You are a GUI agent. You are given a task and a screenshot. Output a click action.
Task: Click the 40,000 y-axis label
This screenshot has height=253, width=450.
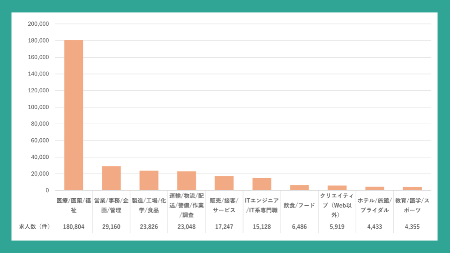(x=40, y=157)
